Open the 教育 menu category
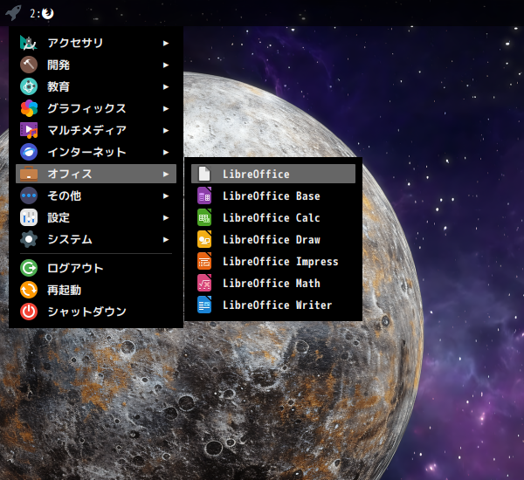Viewport: 524px width, 480px height. (58, 86)
